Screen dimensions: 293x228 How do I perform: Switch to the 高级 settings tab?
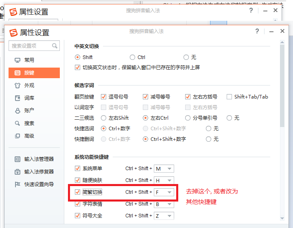[x=34, y=136]
